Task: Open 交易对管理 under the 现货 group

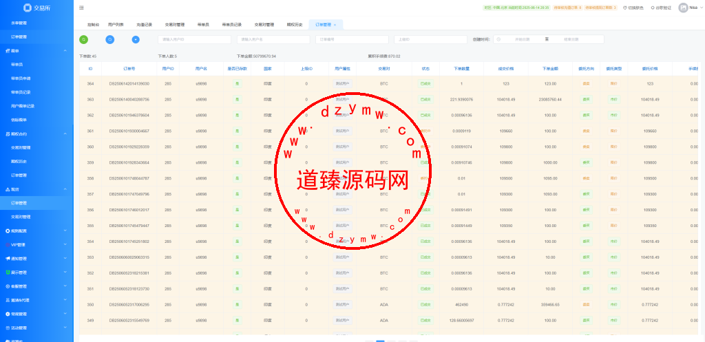Action: [21, 217]
